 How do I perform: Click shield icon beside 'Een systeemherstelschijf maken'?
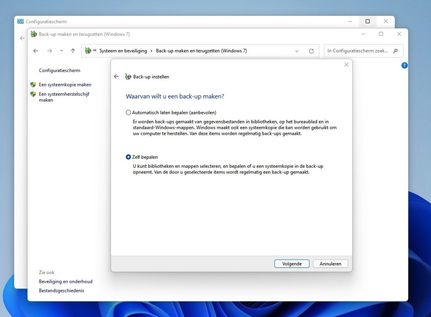pos(33,94)
